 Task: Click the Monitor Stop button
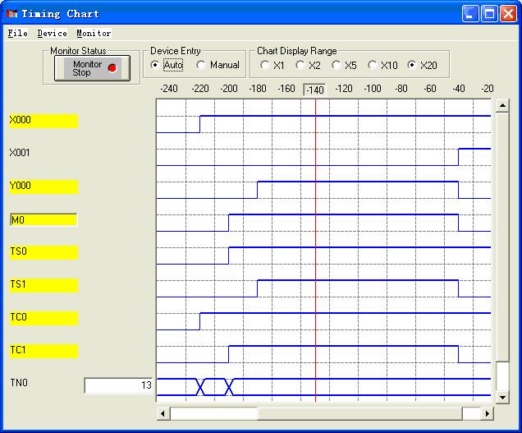pyautogui.click(x=88, y=68)
